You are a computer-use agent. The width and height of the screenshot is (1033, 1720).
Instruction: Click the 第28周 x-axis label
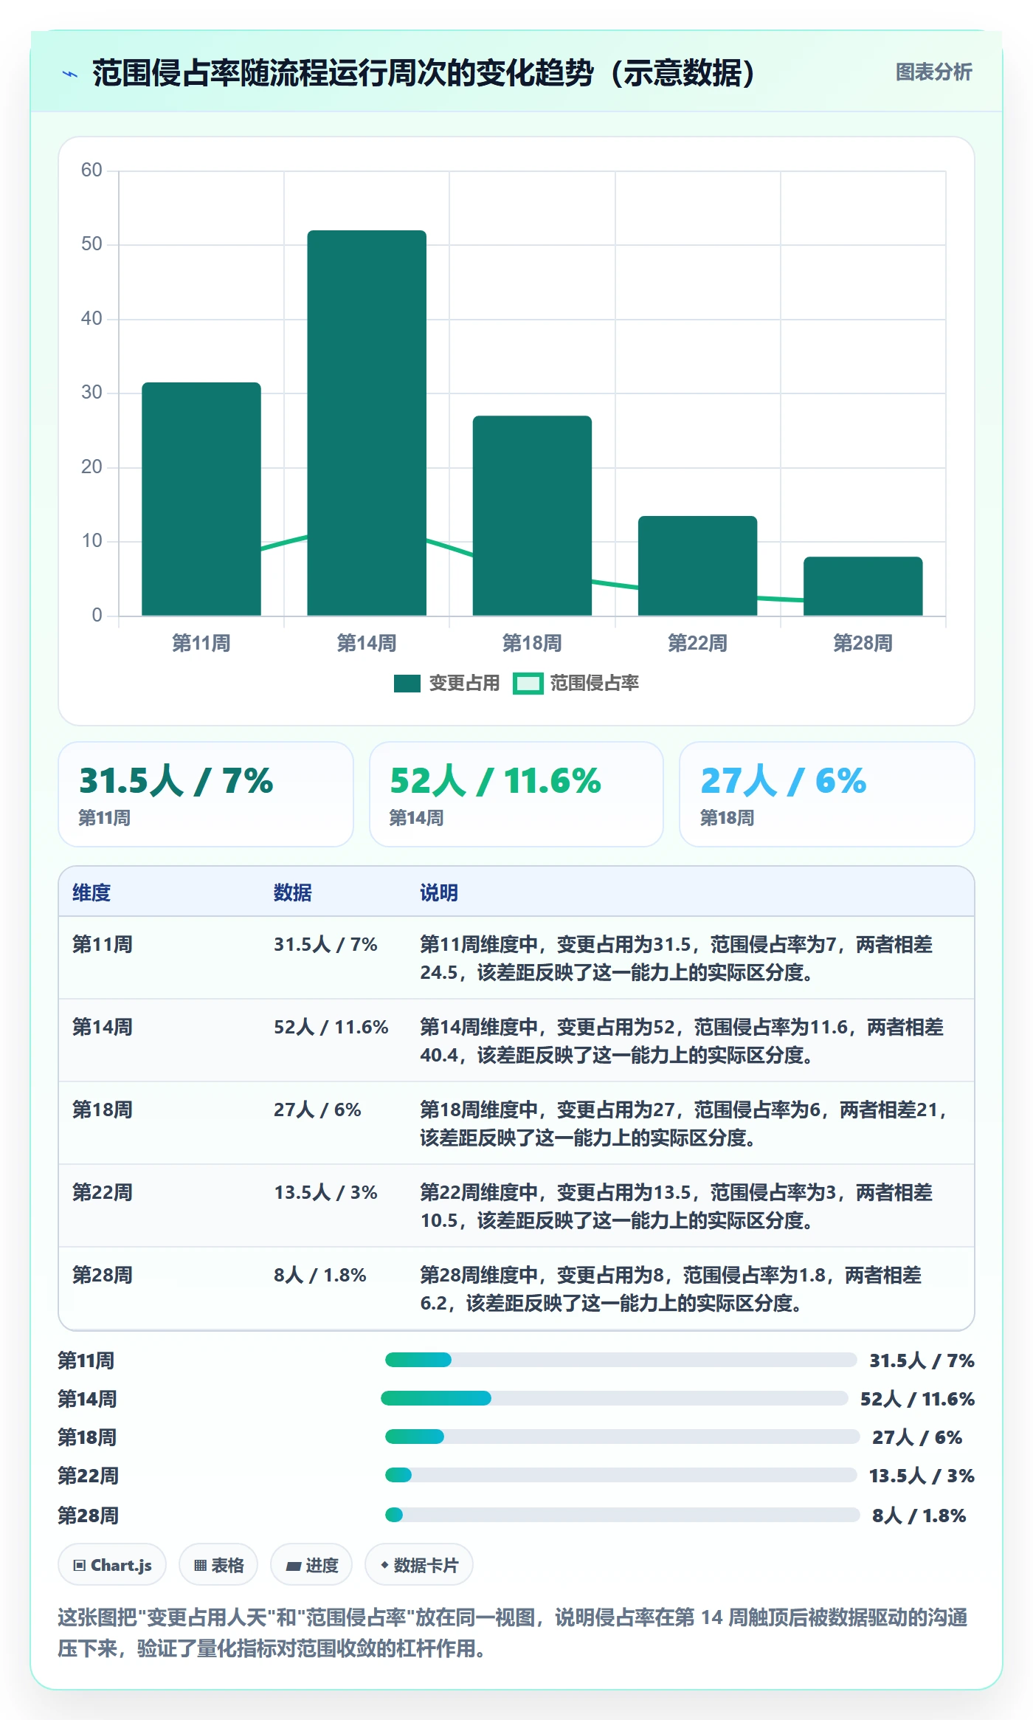pos(863,643)
